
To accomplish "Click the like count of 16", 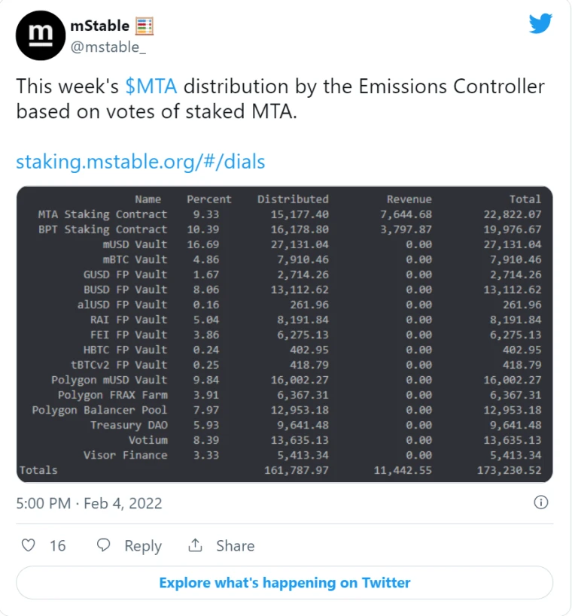I will (58, 546).
